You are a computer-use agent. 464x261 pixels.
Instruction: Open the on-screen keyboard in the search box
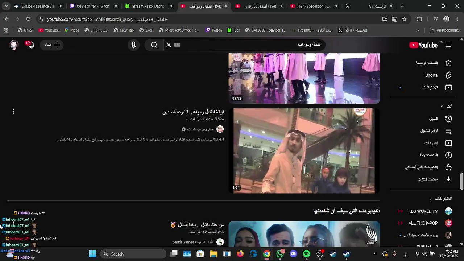[x=177, y=45]
